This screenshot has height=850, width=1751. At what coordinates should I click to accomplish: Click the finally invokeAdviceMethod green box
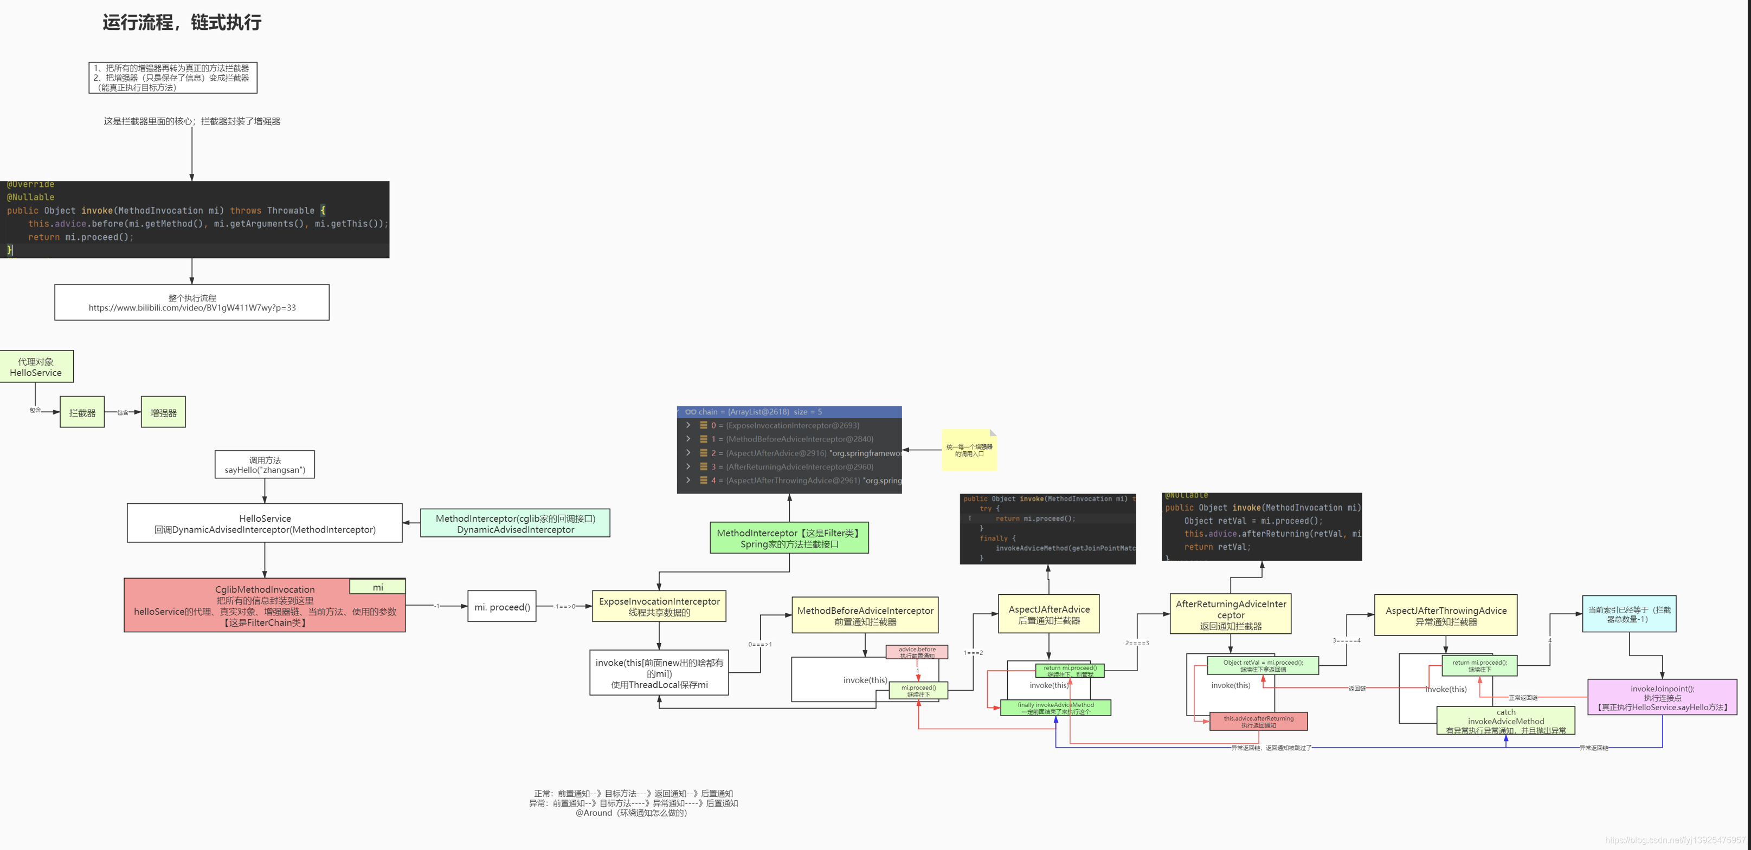(1055, 708)
